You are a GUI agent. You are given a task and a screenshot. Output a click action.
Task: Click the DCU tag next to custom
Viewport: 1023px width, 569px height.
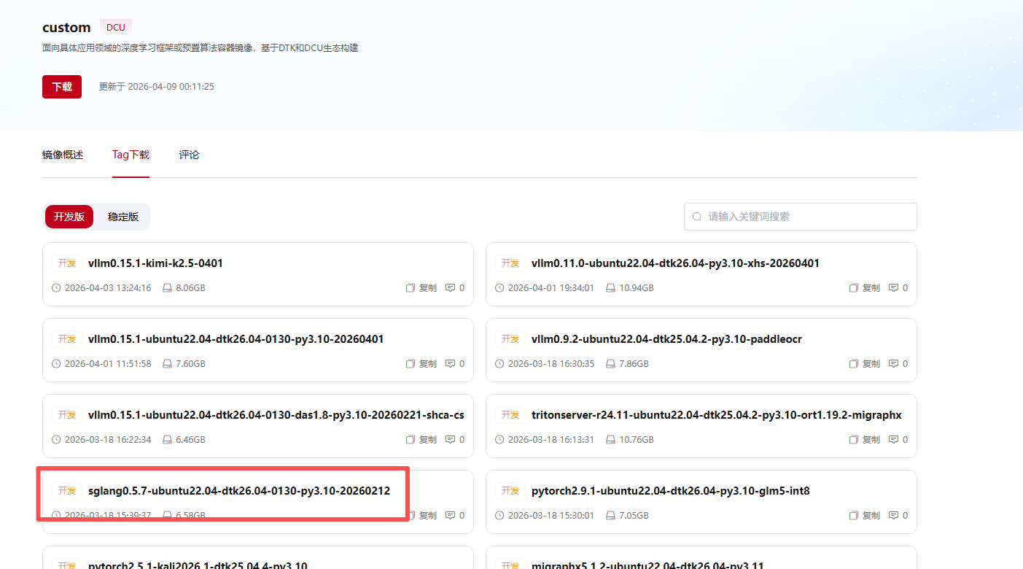point(116,28)
